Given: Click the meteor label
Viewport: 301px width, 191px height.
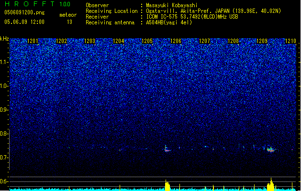Looking at the screenshot, I should click(68, 15).
